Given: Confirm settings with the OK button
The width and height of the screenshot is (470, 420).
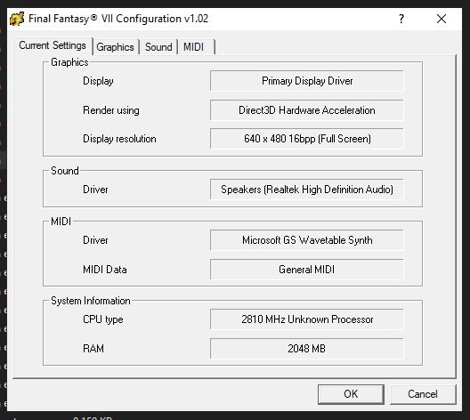Looking at the screenshot, I should (351, 394).
